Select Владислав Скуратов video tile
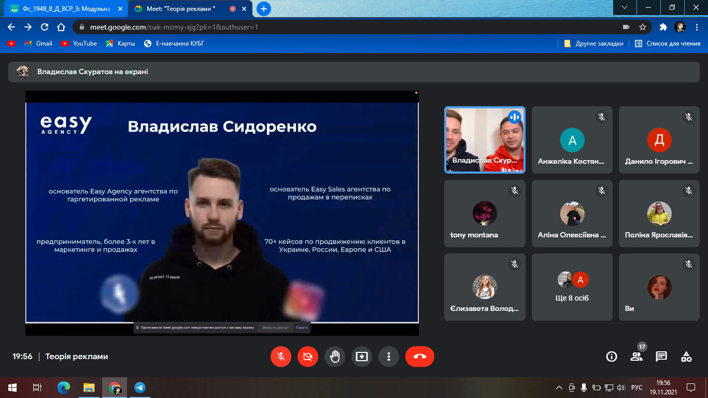This screenshot has width=708, height=398. click(x=485, y=140)
